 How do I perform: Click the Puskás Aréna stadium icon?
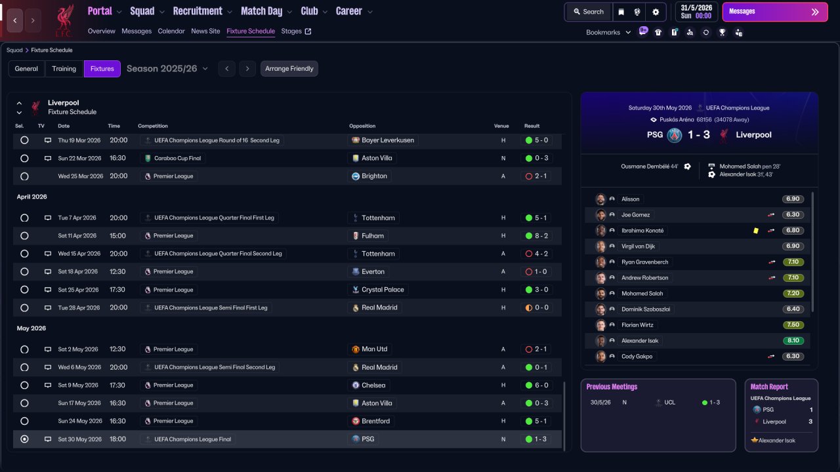(x=654, y=120)
